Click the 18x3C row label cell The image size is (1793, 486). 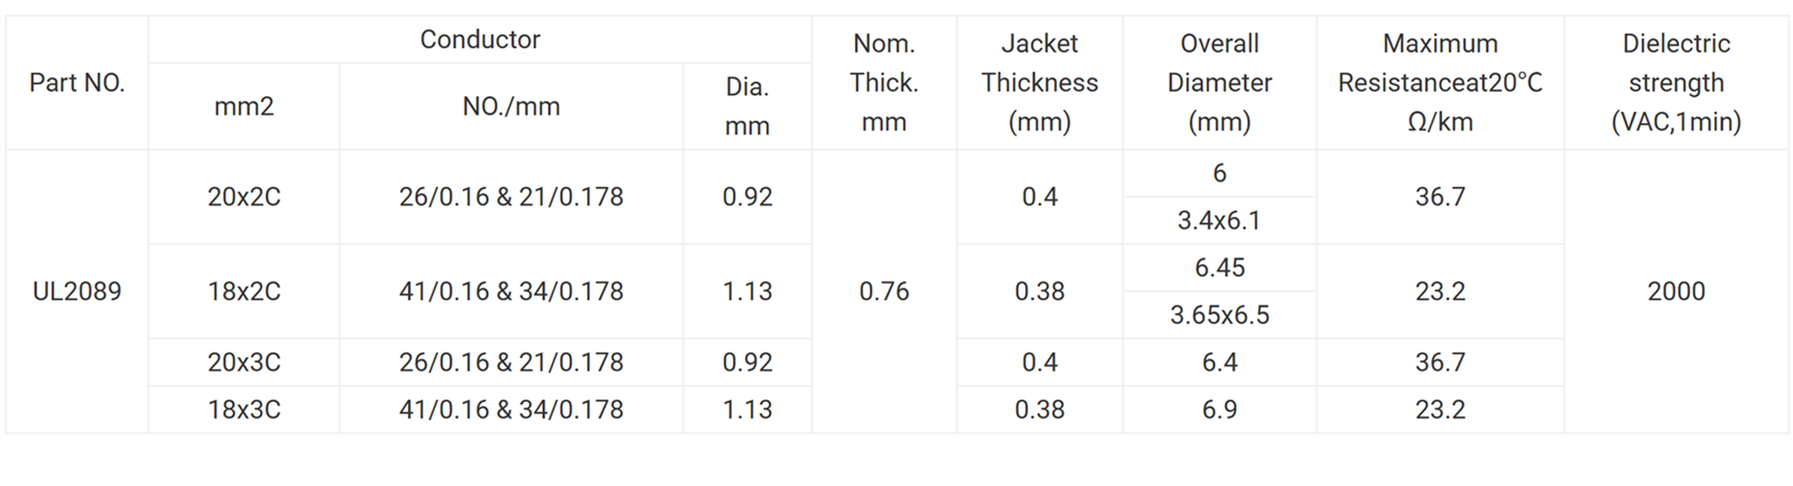coord(243,409)
